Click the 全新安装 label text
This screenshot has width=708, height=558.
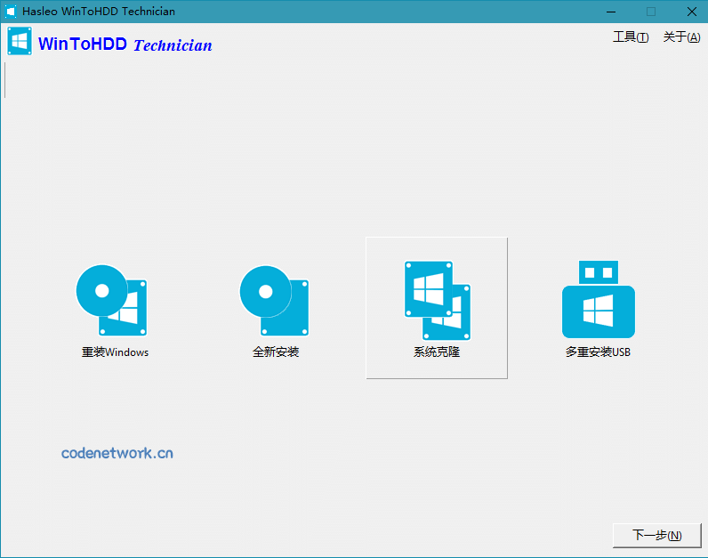tap(276, 352)
